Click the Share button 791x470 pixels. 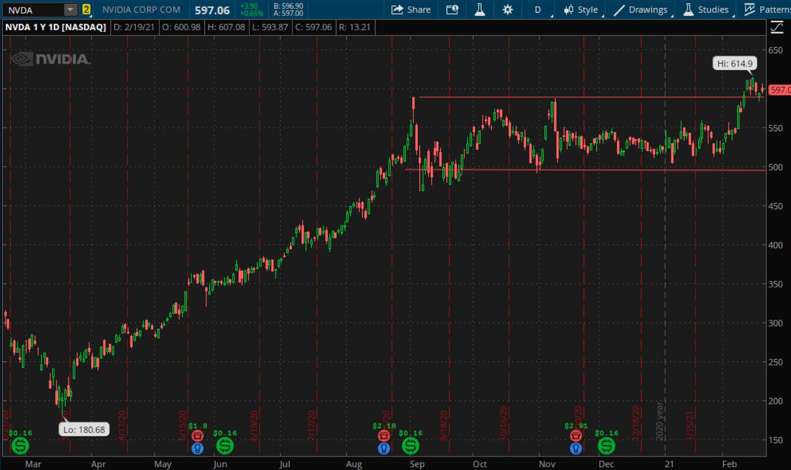pos(411,10)
